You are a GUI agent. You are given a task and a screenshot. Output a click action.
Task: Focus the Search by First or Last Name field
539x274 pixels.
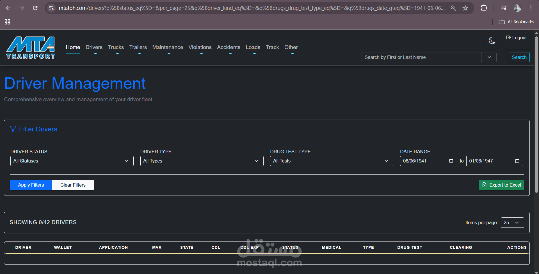point(421,57)
